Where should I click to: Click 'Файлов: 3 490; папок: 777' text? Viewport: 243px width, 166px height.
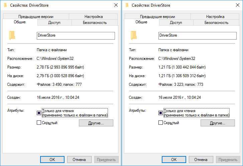coord(59,84)
